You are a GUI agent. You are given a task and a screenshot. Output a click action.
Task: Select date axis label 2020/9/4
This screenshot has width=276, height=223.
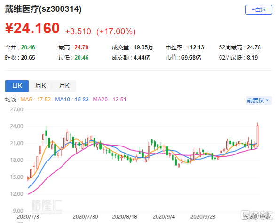pyautogui.click(x=164, y=217)
